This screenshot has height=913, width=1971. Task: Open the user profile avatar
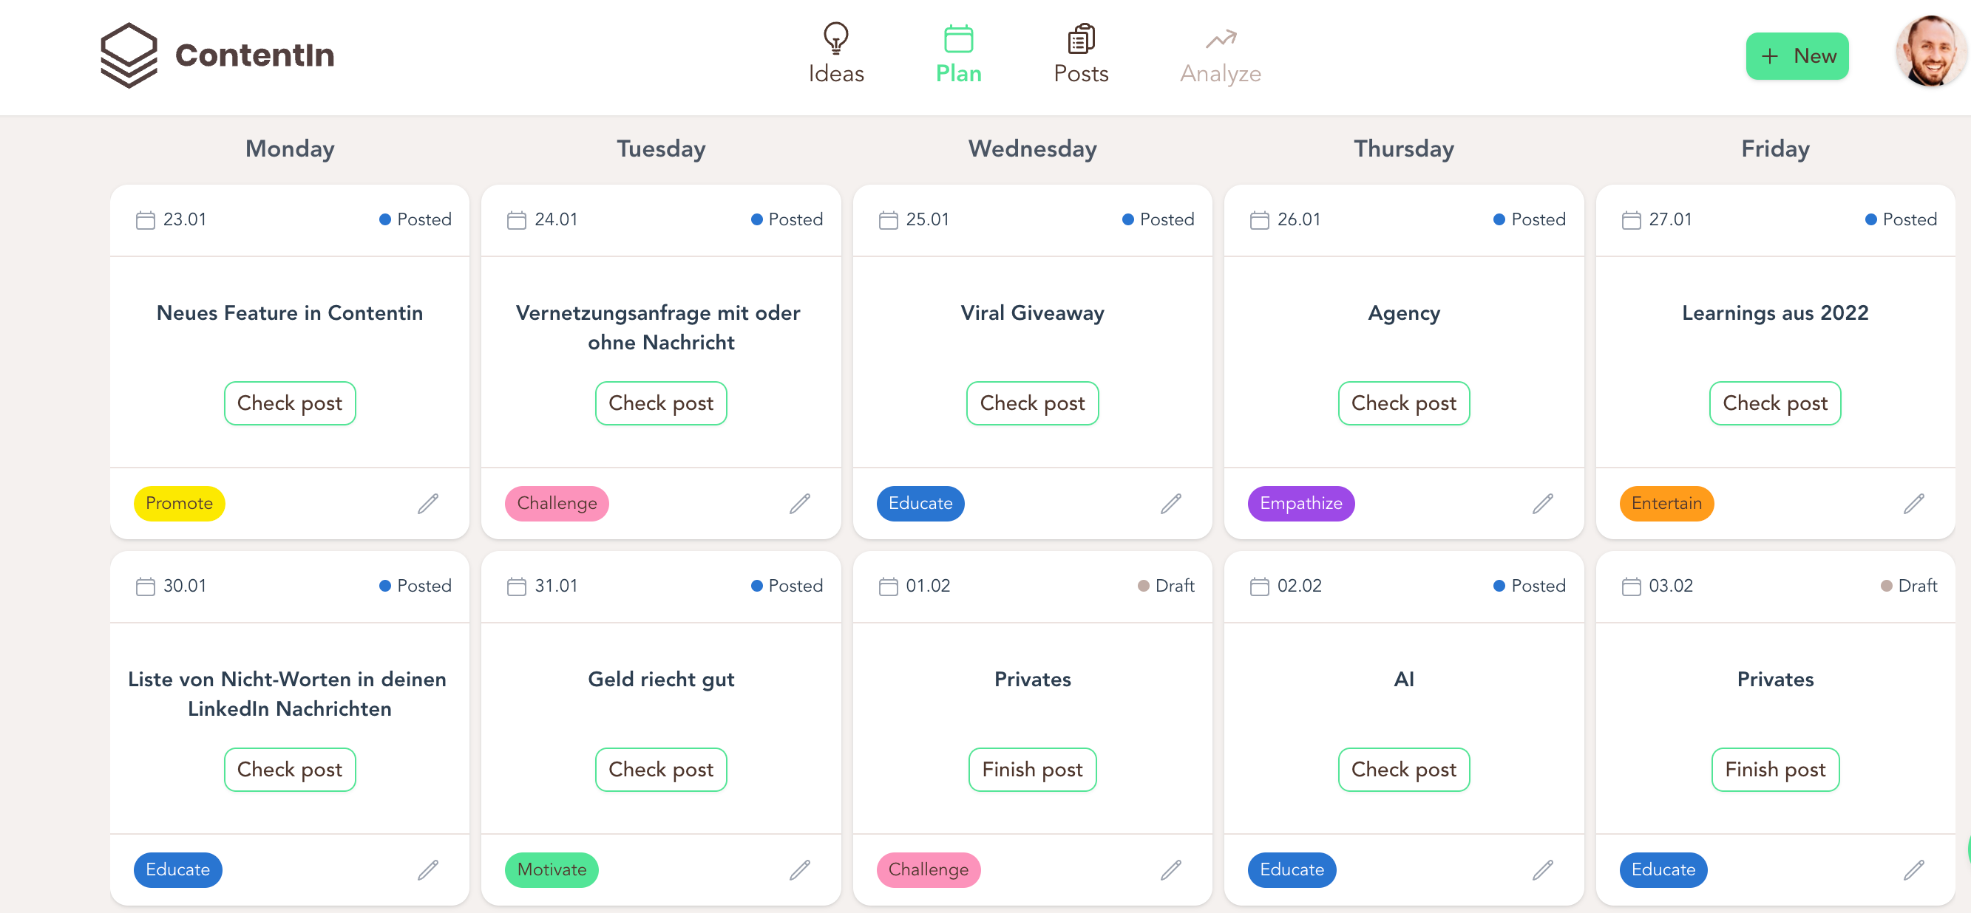click(x=1930, y=52)
